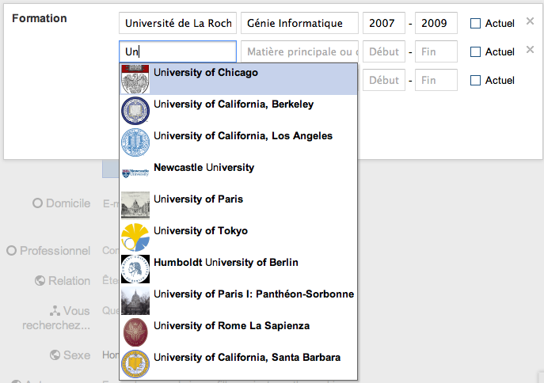Choose University of Paris I: Panthéon-Sorbonne suggestion

click(253, 294)
